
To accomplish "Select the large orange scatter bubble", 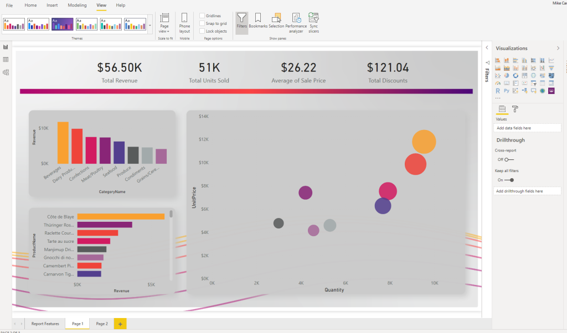I will (x=424, y=142).
